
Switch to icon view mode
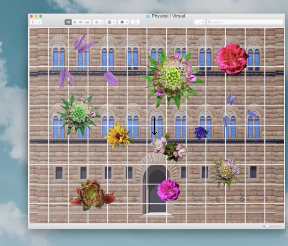[x=68, y=22]
